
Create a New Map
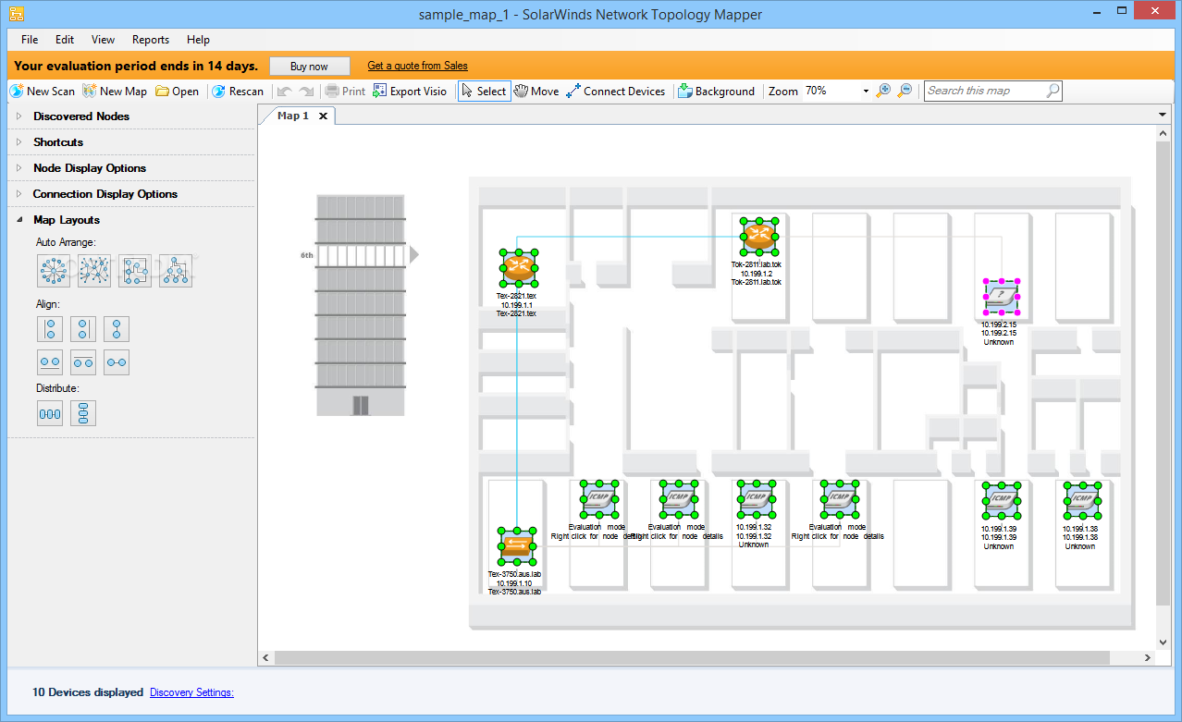[115, 92]
